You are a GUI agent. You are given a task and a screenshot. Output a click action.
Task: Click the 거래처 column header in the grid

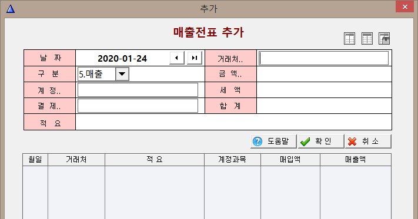(x=76, y=160)
